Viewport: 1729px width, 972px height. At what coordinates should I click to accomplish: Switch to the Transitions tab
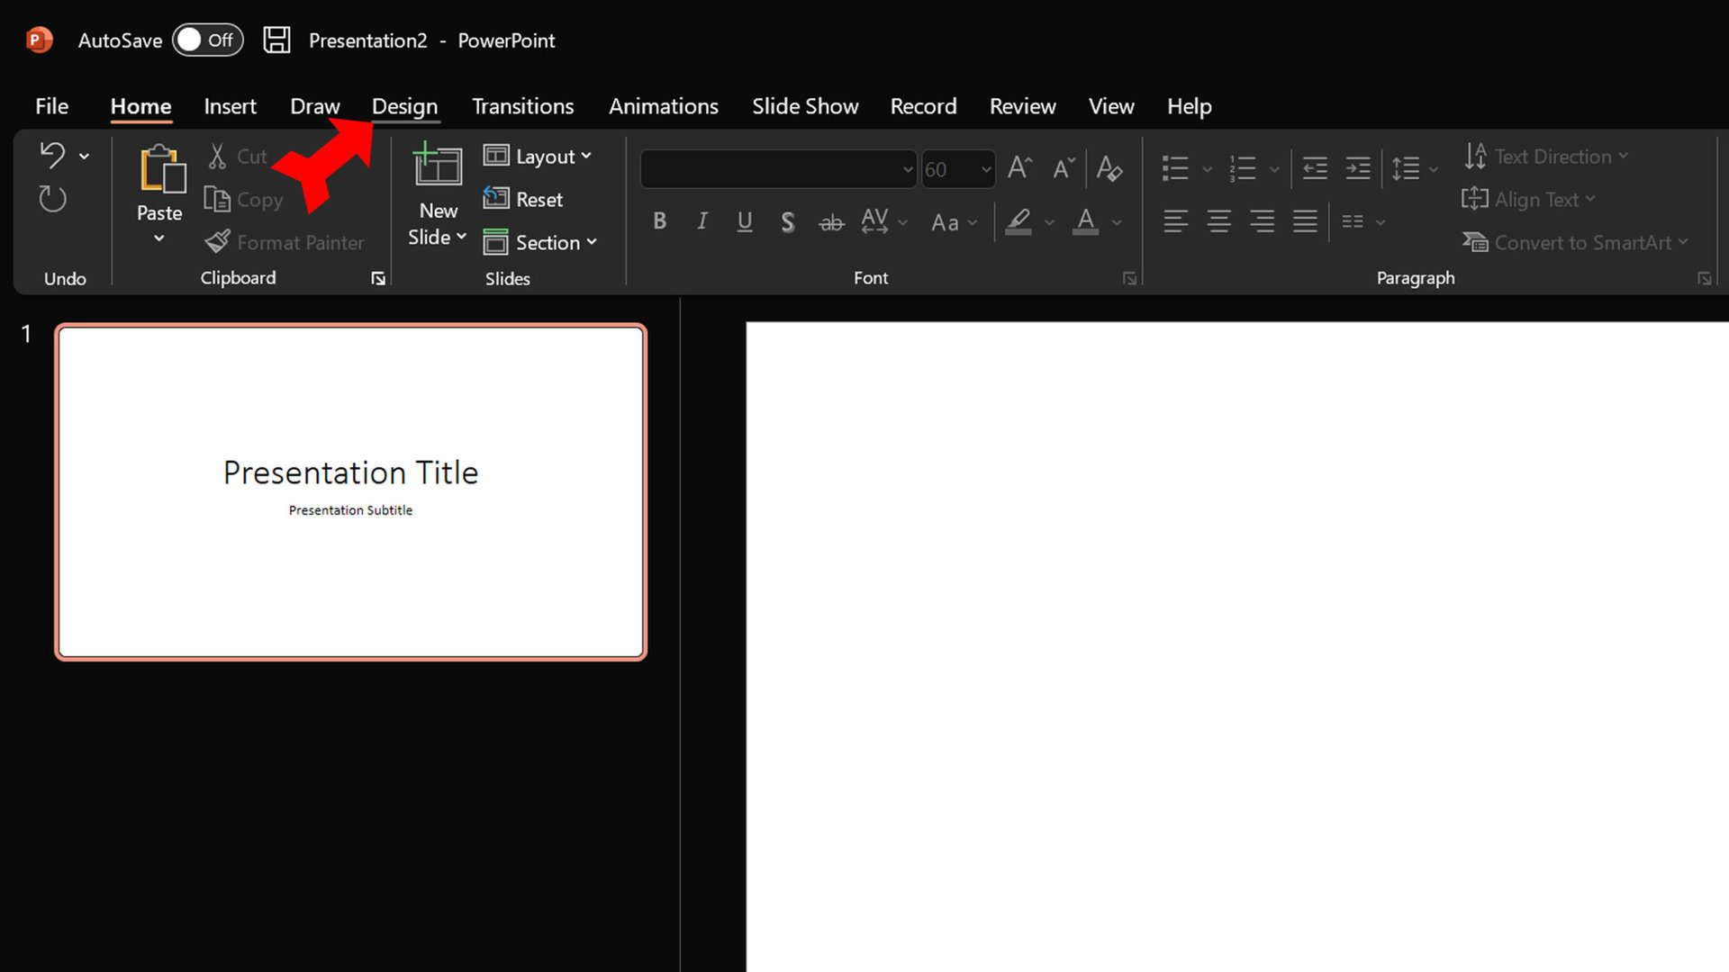(522, 106)
